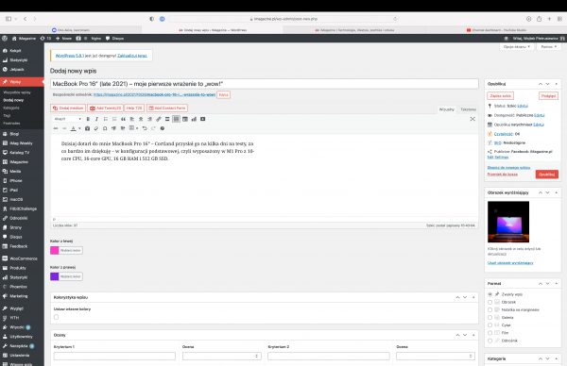Click the clear formatting eraser icon
This screenshot has height=366, width=567.
click(x=95, y=128)
